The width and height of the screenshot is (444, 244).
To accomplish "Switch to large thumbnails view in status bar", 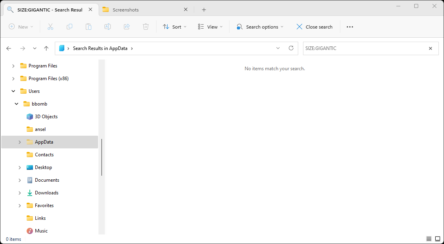I will coord(437,239).
